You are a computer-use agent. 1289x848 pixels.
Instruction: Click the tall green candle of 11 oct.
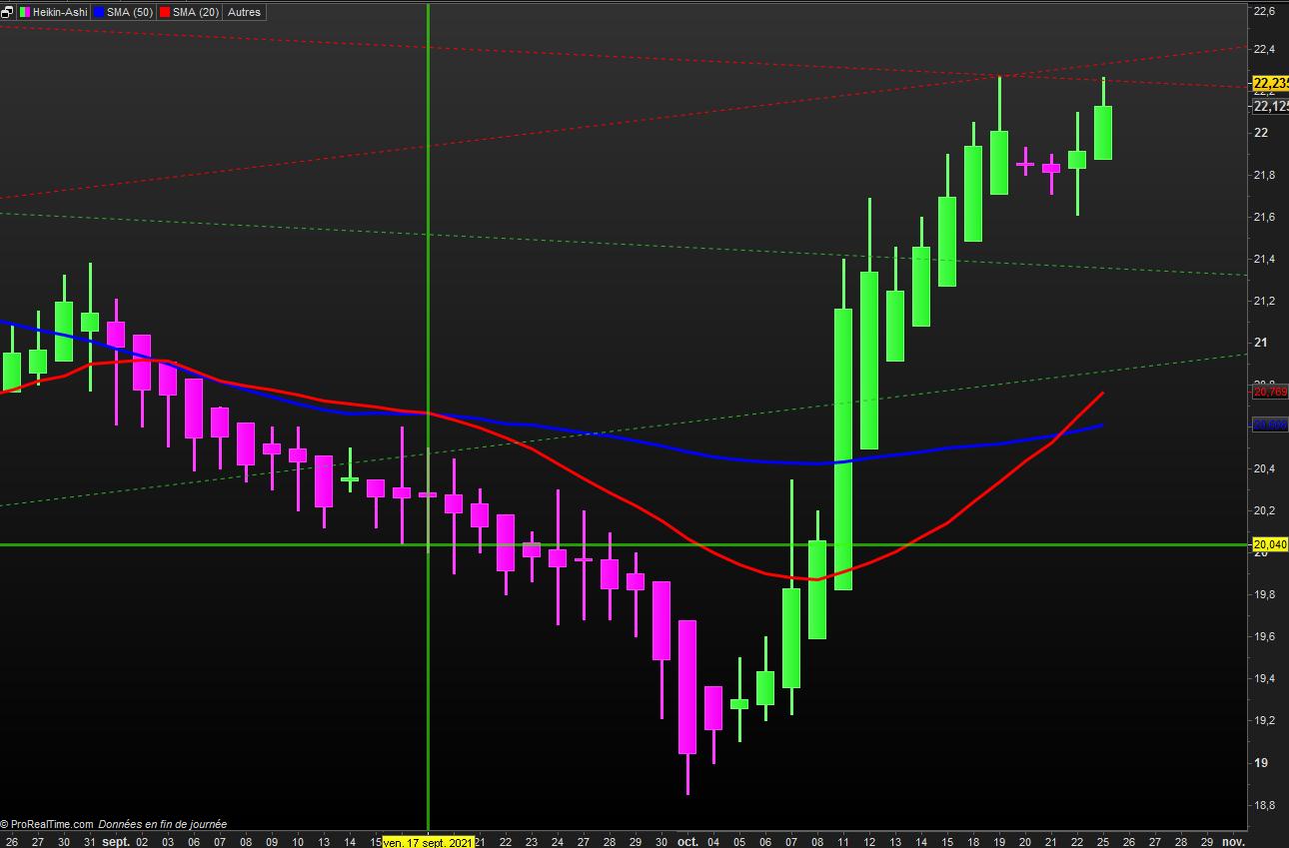click(x=843, y=449)
